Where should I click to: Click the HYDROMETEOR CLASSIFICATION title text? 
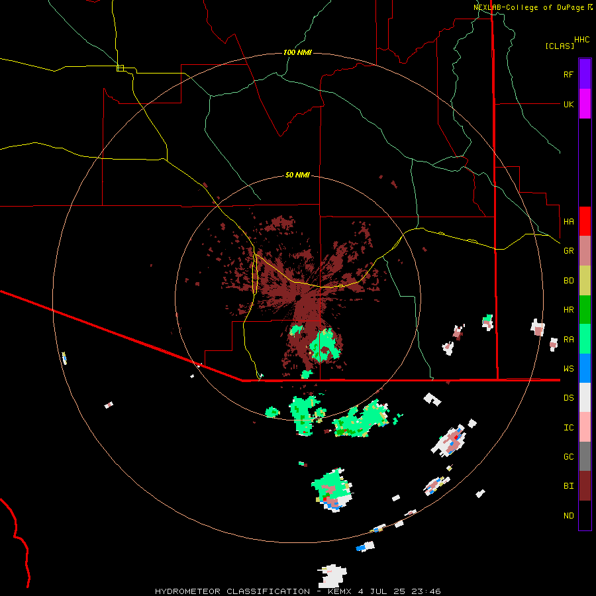click(x=232, y=591)
